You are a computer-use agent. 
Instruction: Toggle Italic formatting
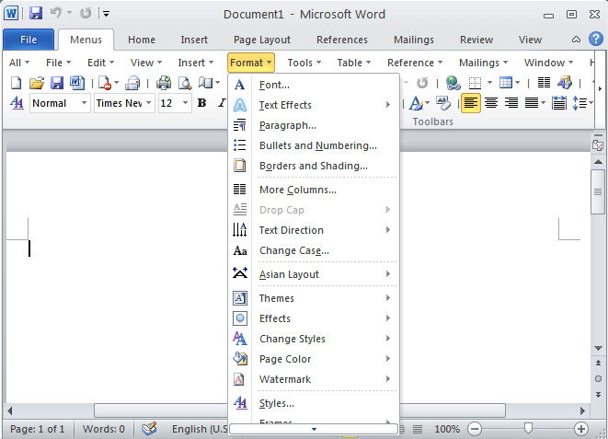[222, 103]
